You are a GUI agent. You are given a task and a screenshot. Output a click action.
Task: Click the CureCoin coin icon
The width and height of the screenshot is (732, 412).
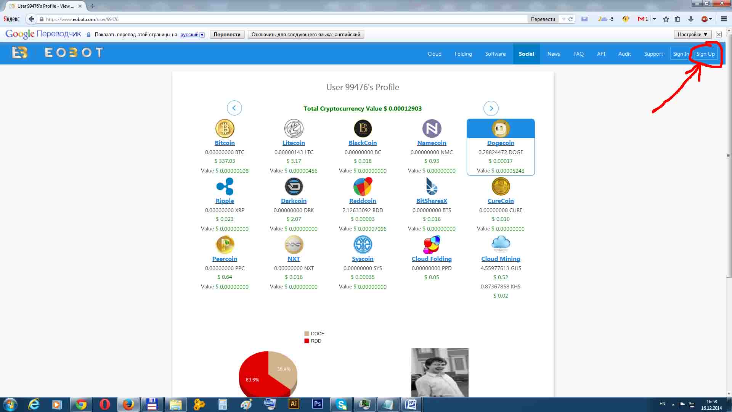501,187
